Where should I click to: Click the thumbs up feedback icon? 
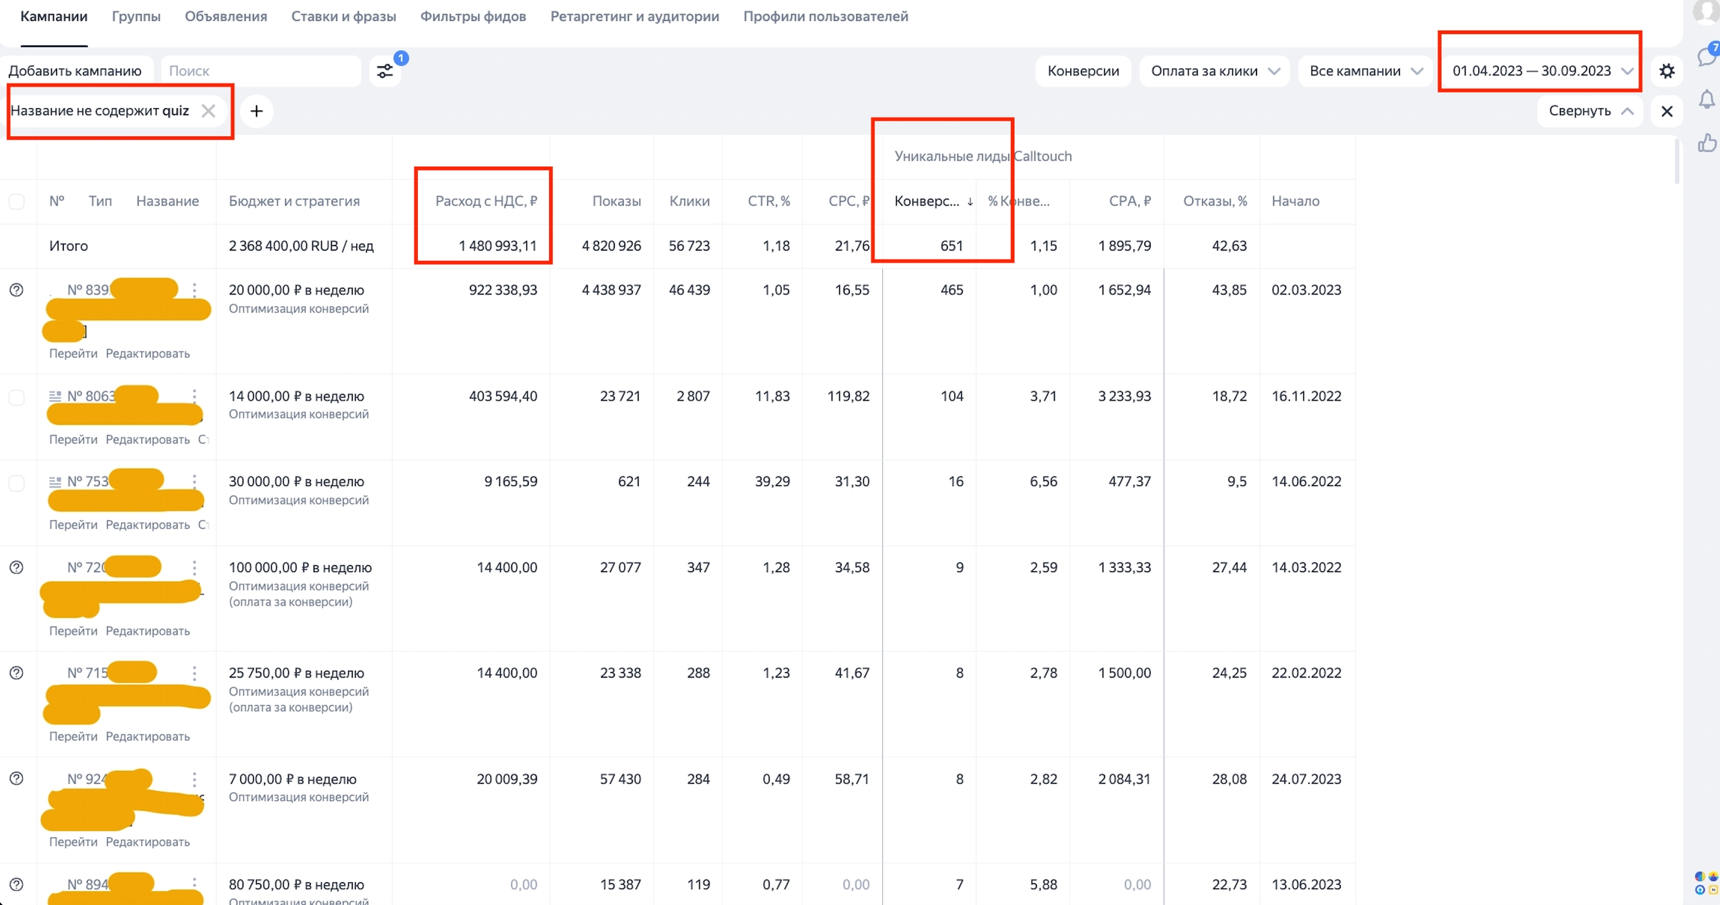tap(1707, 142)
